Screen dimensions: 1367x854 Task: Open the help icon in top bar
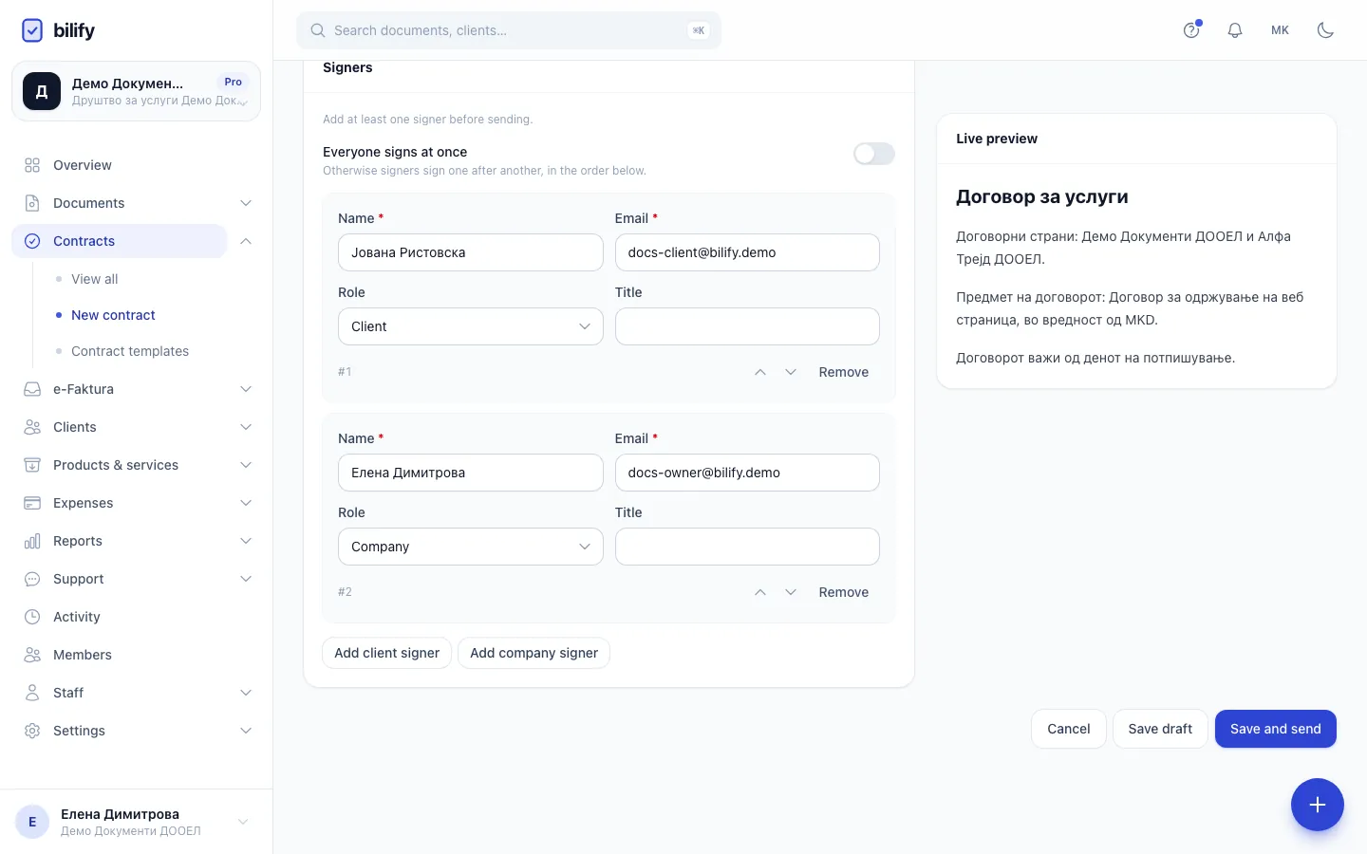1191,30
